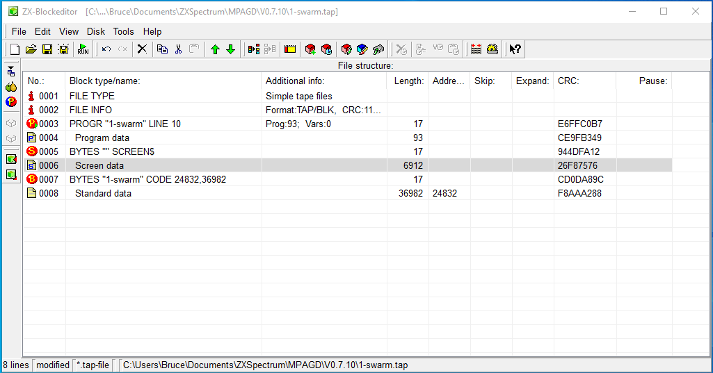Save file using the floppy disk icon
This screenshot has height=373, width=713.
[x=47, y=49]
